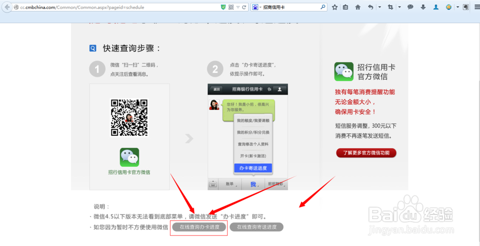
Task: Click the red 了解更多官方微信功能 button
Action: pyautogui.click(x=366, y=153)
